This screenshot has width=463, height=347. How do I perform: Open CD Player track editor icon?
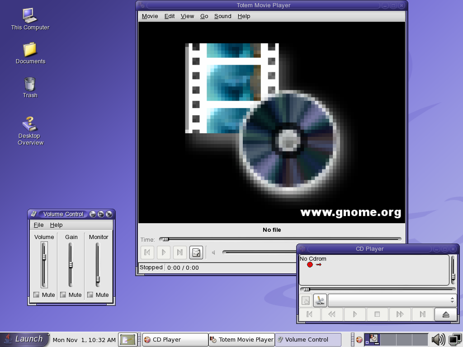306,300
